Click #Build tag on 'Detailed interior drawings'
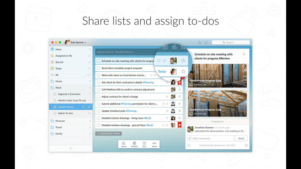Image resolution: width=301 pixels, height=169 pixels. (147, 118)
